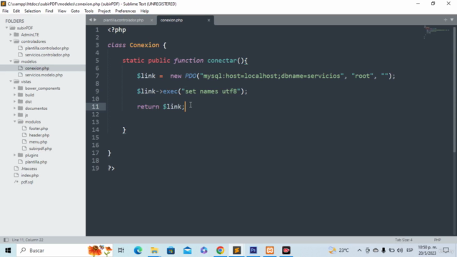Change Tab Size: 4 setting
Viewport: 457px width, 257px height.
point(403,240)
